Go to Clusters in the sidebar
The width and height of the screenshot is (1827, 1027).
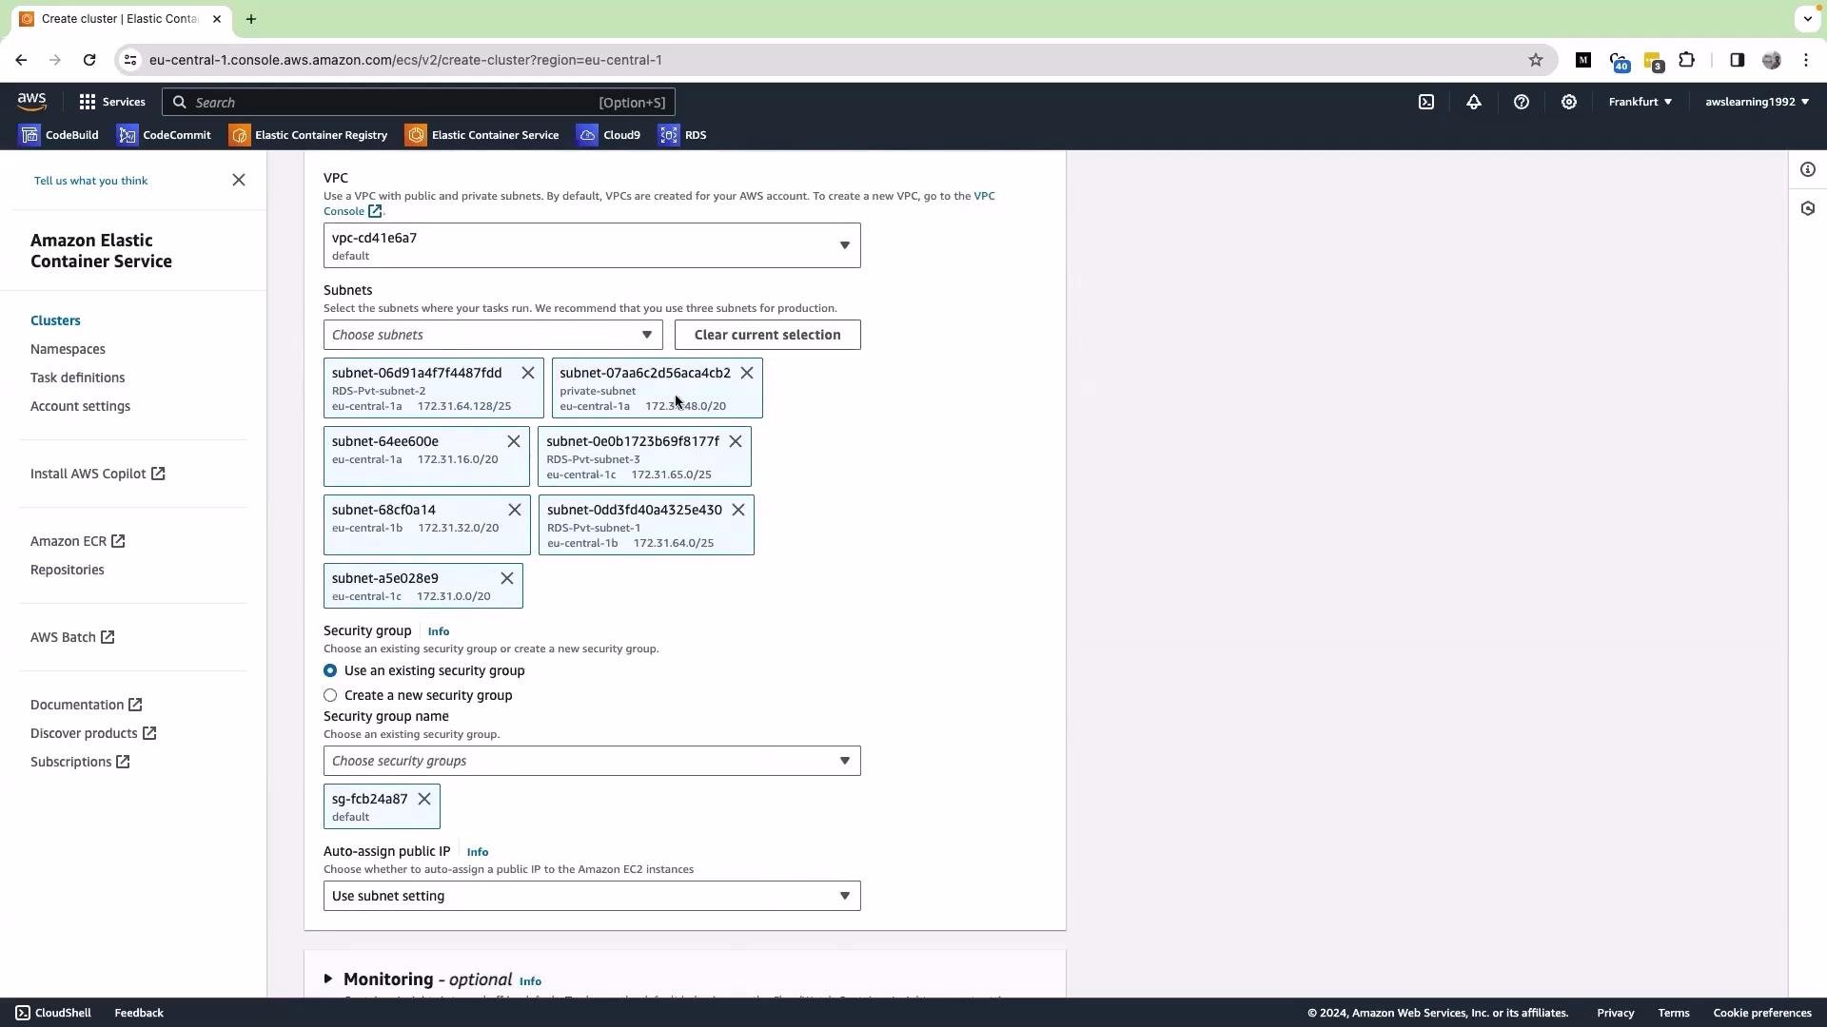point(55,320)
